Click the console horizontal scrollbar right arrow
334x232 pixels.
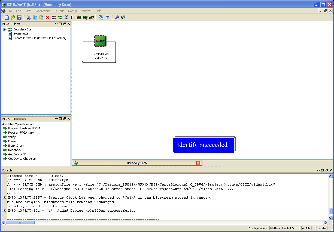tap(326, 222)
